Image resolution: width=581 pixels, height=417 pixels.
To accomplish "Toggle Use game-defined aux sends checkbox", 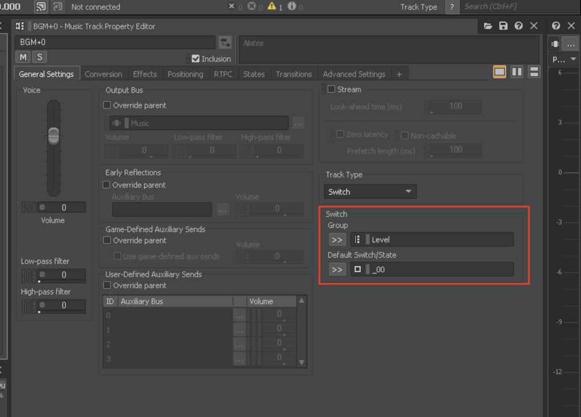I will click(x=117, y=256).
